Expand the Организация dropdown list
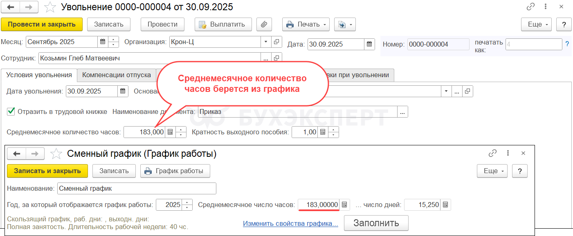The height and width of the screenshot is (236, 573). (x=265, y=42)
